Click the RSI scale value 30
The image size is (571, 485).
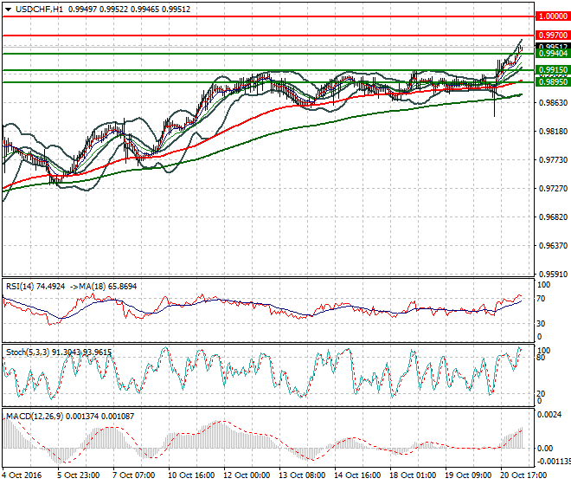(x=541, y=324)
